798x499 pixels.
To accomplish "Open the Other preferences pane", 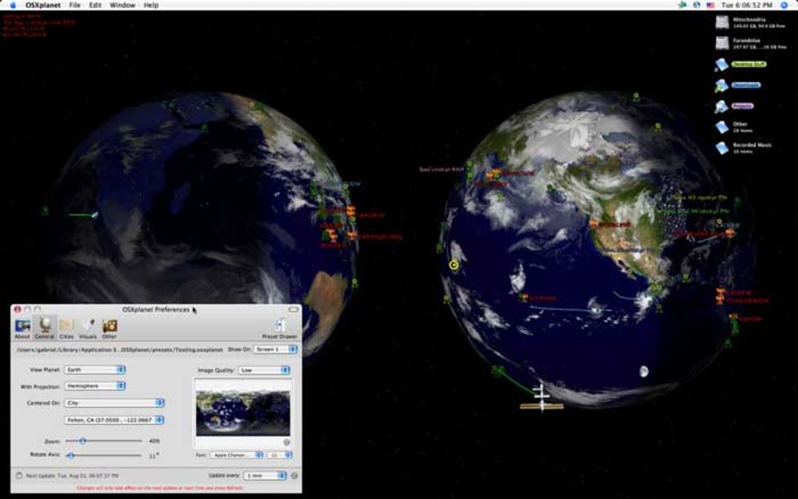I will click(109, 326).
